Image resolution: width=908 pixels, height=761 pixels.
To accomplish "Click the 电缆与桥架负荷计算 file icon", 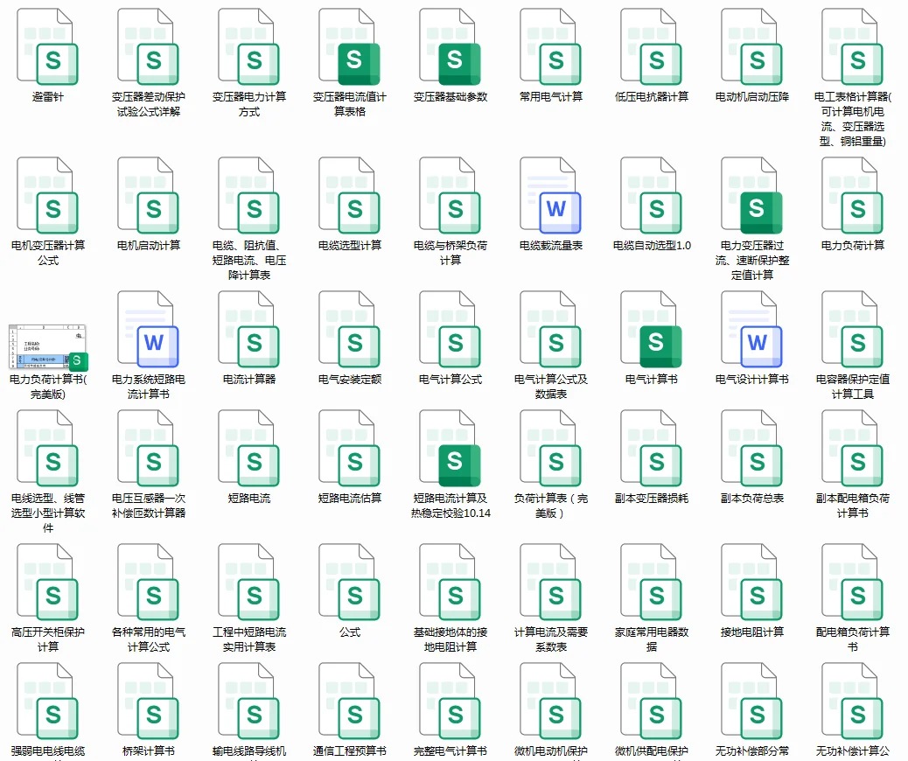I will pyautogui.click(x=451, y=196).
